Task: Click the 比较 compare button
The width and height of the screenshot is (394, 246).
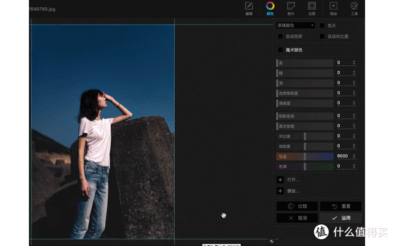Action: [x=297, y=206]
